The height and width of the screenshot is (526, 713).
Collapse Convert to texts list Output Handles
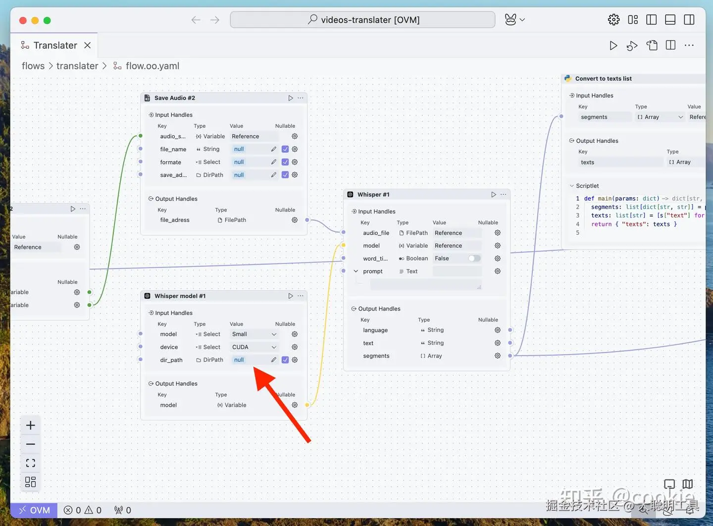click(572, 141)
